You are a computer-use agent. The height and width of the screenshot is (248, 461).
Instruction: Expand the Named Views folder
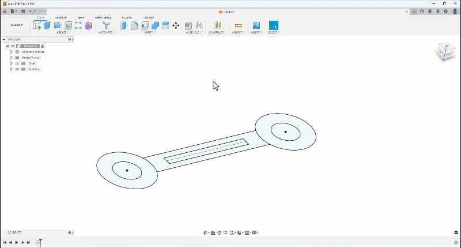click(11, 58)
